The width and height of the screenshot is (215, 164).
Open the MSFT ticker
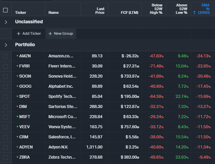click(x=25, y=117)
